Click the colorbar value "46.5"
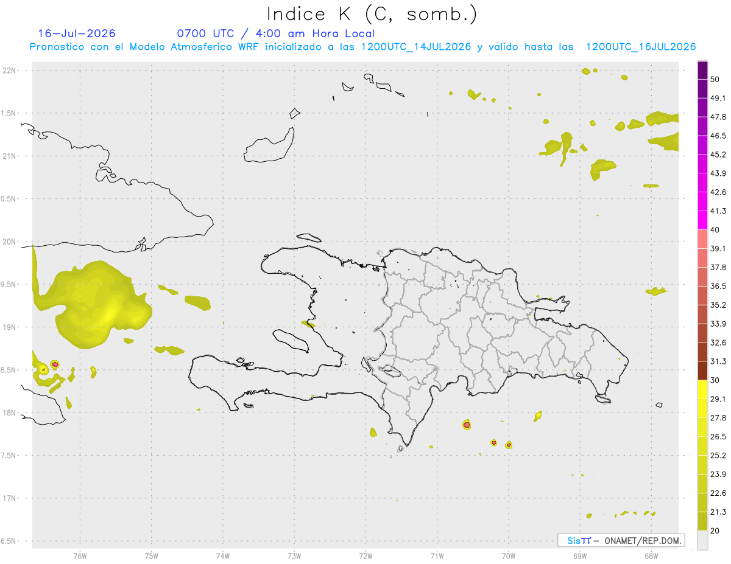 [719, 136]
